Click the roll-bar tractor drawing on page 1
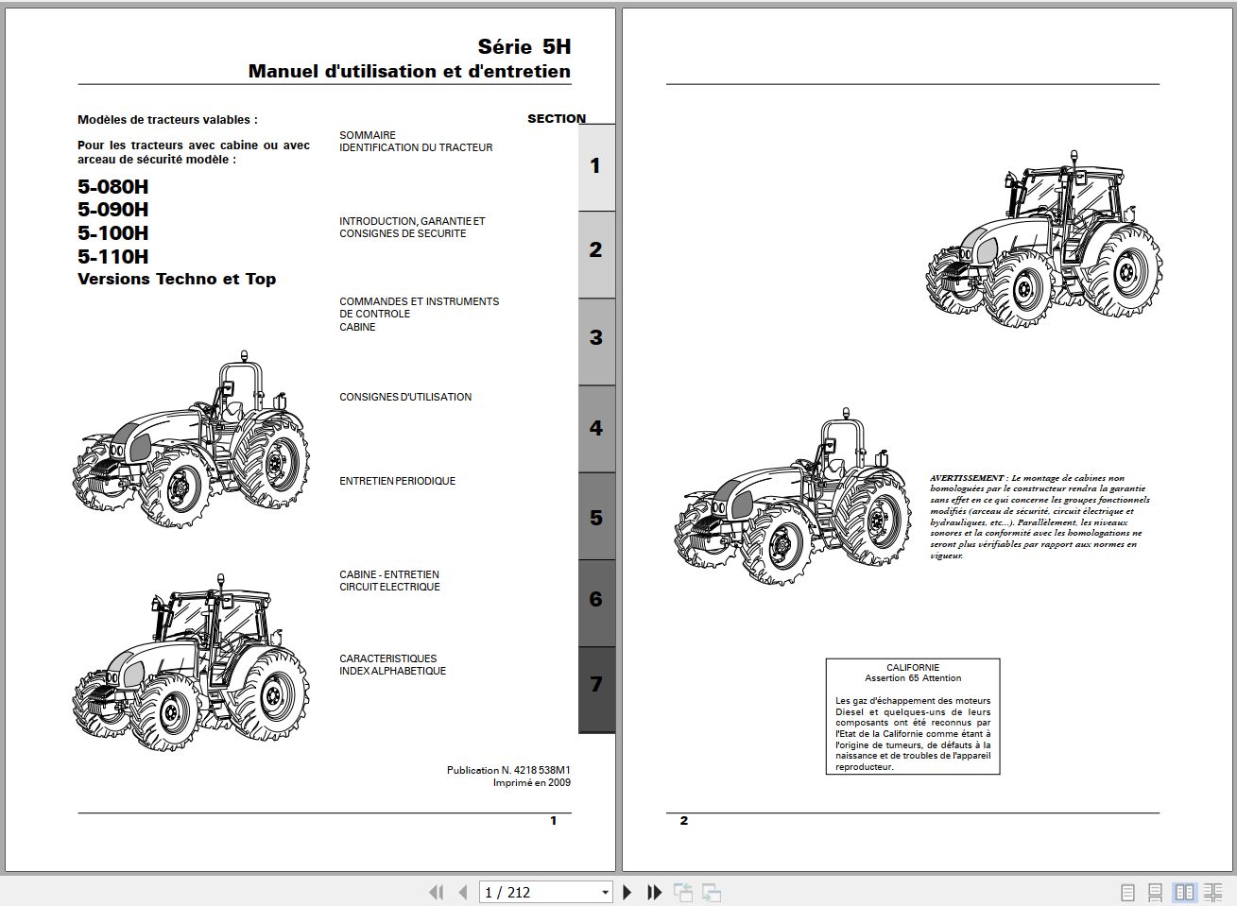Screen dimensions: 1237x906 [x=190, y=438]
